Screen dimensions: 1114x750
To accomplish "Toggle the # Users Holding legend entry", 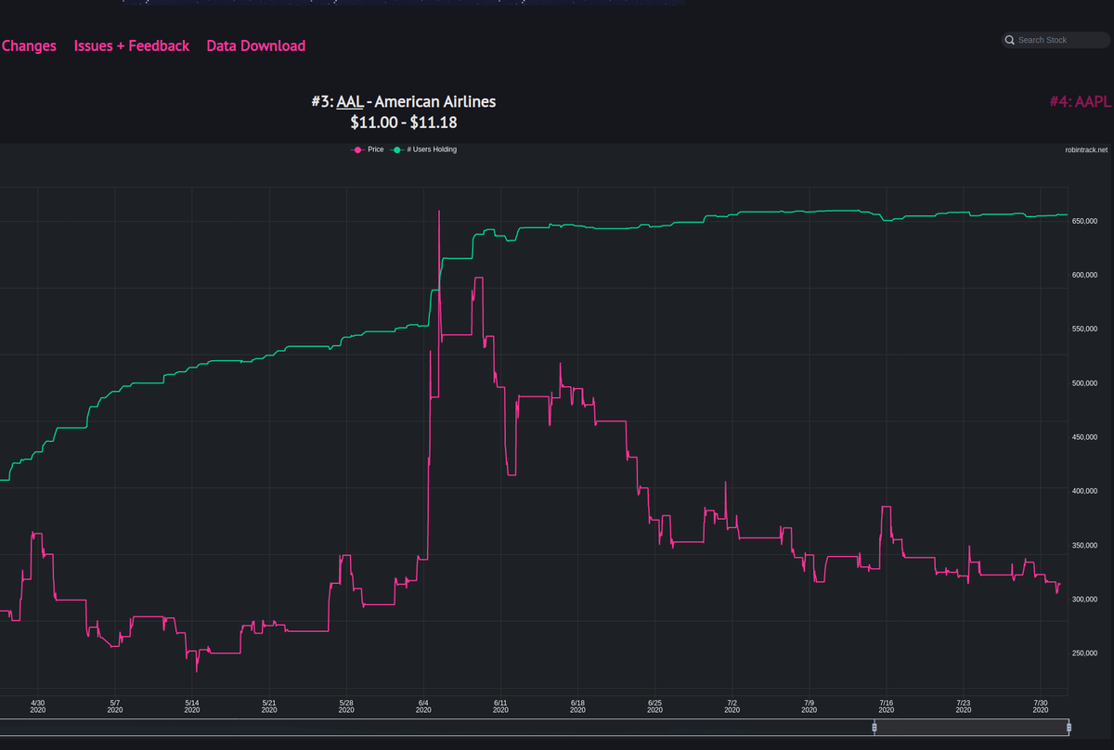I will tap(424, 149).
